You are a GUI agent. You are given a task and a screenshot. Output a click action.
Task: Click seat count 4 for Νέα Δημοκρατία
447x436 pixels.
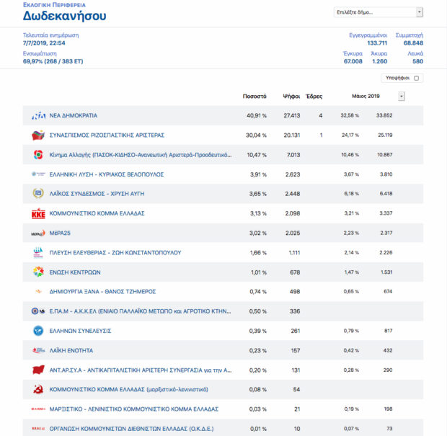pyautogui.click(x=321, y=115)
